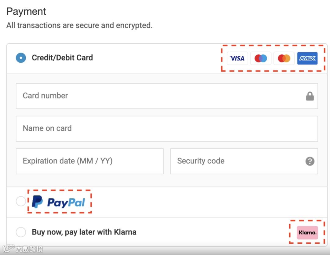Focus the Expiration date (MM / YY) field

(x=90, y=161)
